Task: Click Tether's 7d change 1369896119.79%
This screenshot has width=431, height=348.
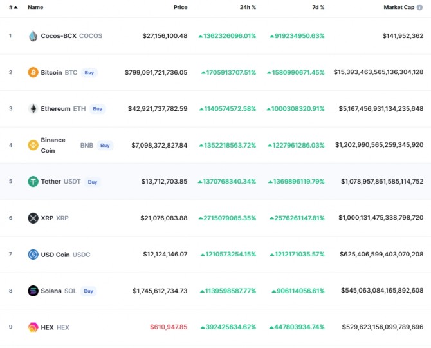Action: 297,182
